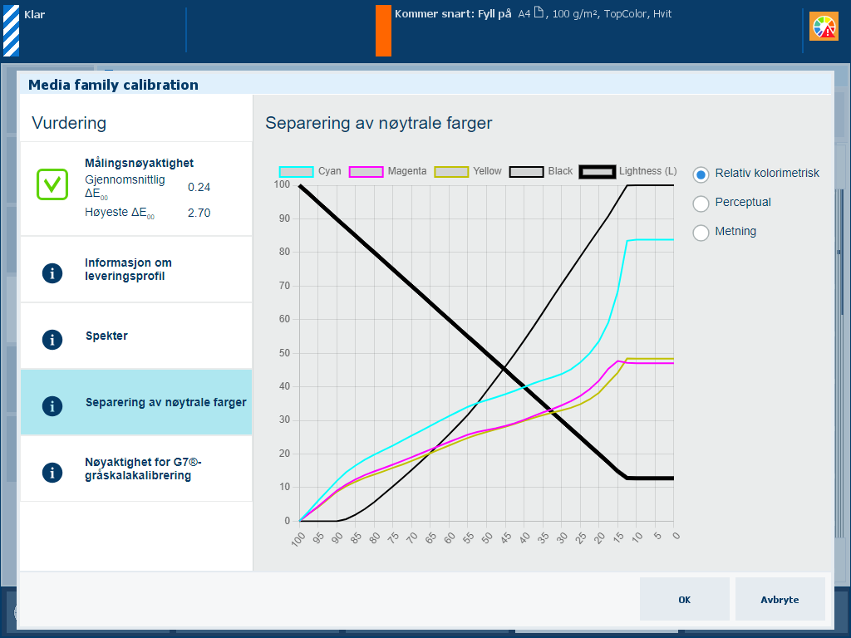Click the Høyeste ΔE value 2.70
851x638 pixels.
199,213
